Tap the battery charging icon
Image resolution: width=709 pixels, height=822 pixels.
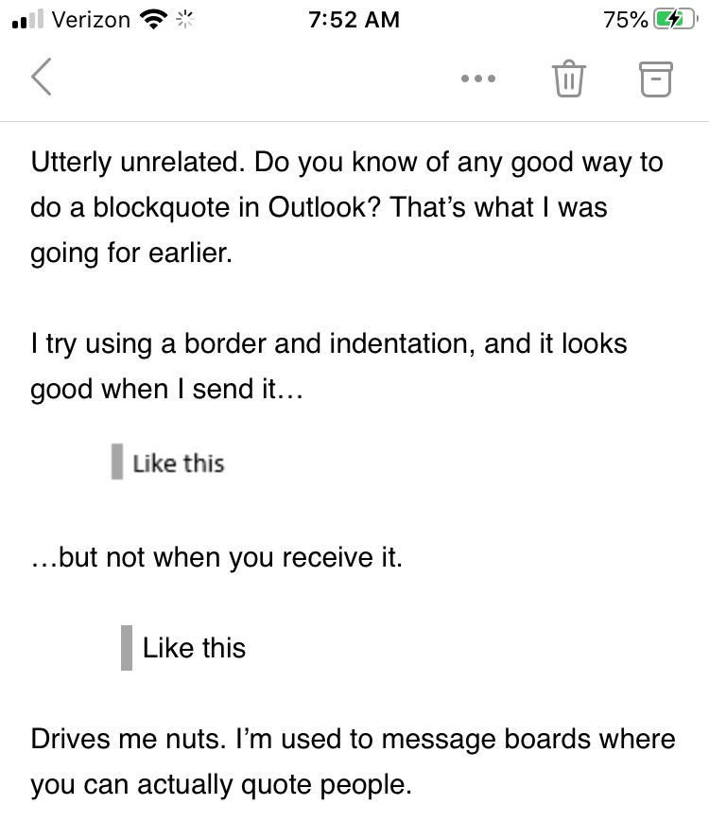[676, 20]
